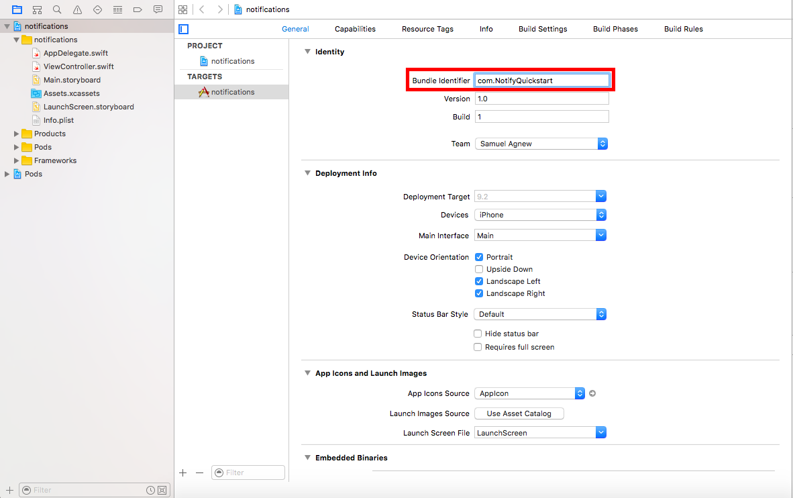Open the Find navigator magnifier icon
Image resolution: width=793 pixels, height=498 pixels.
click(57, 9)
